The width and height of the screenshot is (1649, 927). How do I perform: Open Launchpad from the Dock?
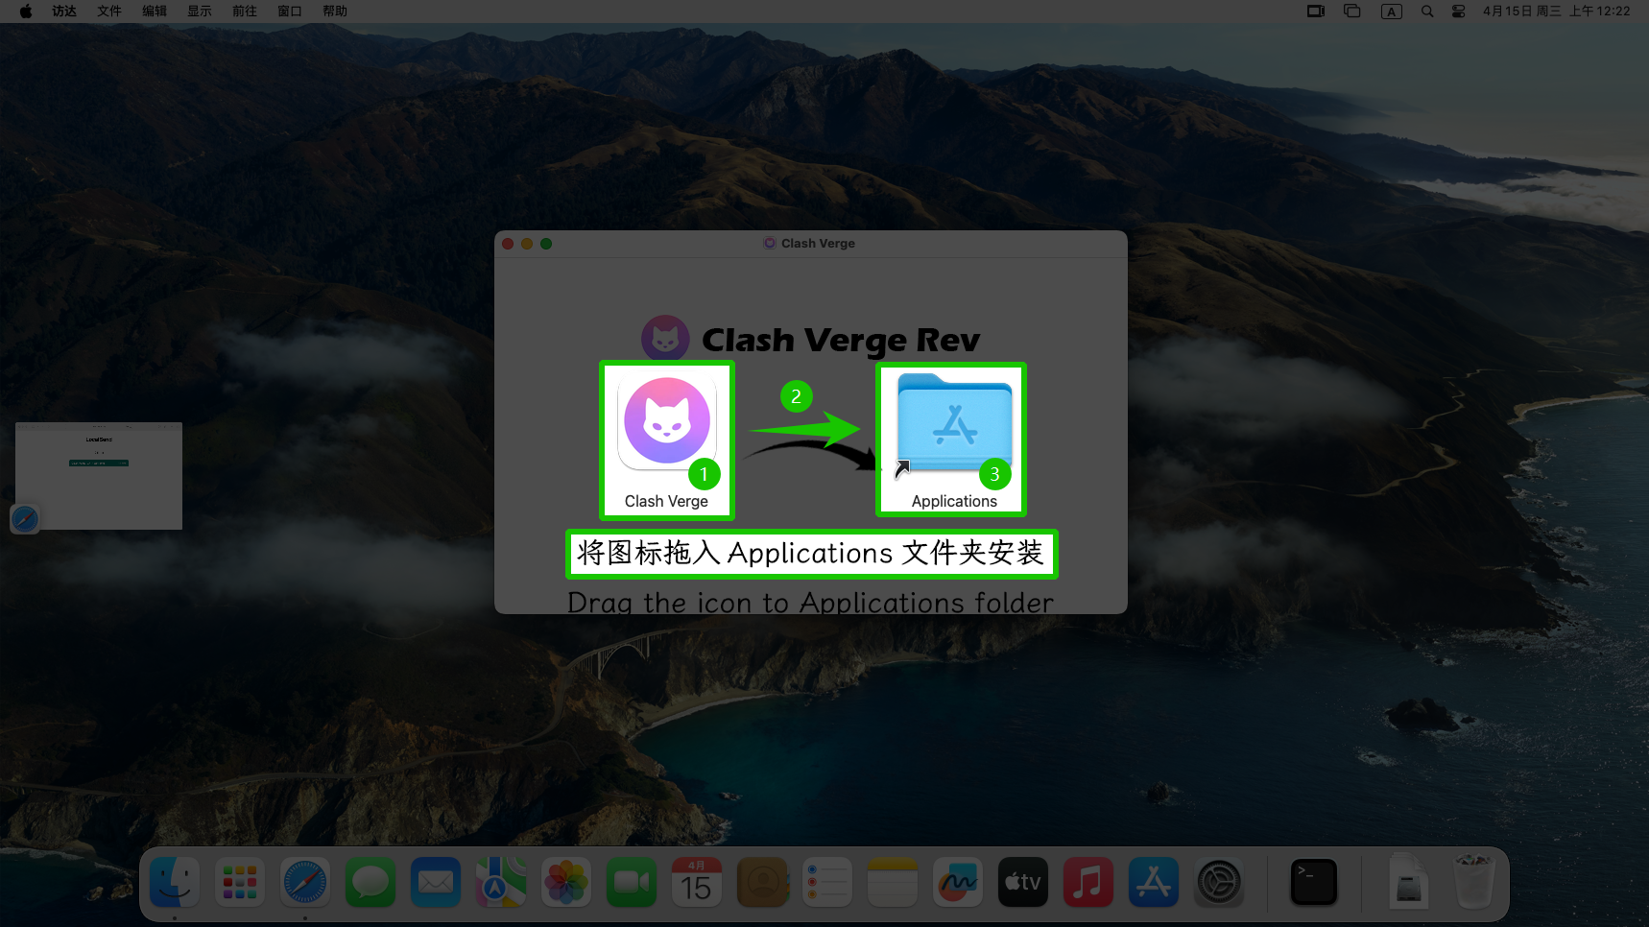click(x=240, y=882)
